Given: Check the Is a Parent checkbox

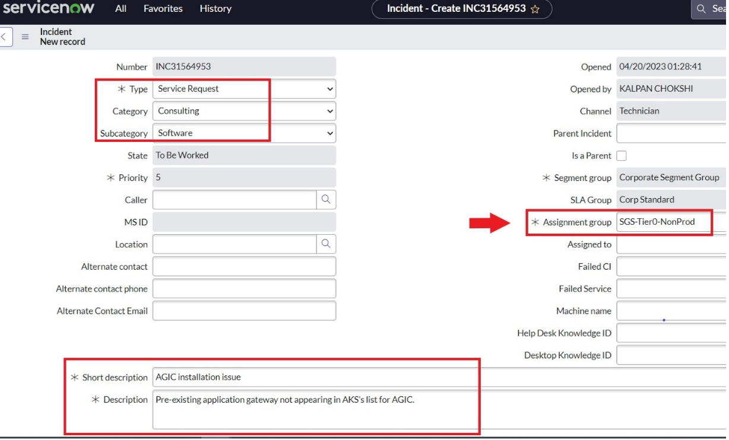Looking at the screenshot, I should click(622, 156).
